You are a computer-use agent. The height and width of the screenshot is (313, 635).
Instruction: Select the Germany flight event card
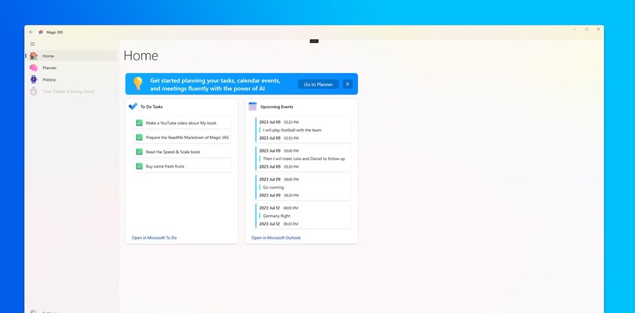(303, 216)
